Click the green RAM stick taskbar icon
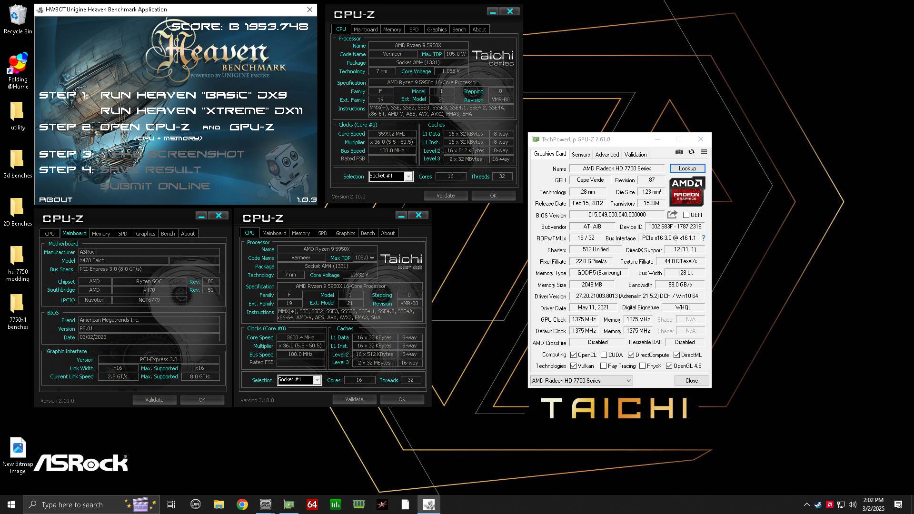 tap(358, 504)
